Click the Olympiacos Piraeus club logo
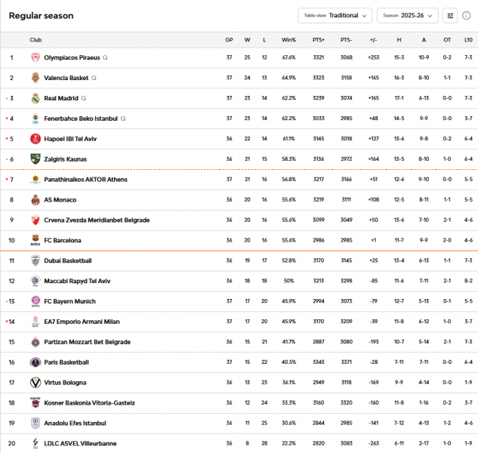478x453 pixels. click(x=35, y=57)
